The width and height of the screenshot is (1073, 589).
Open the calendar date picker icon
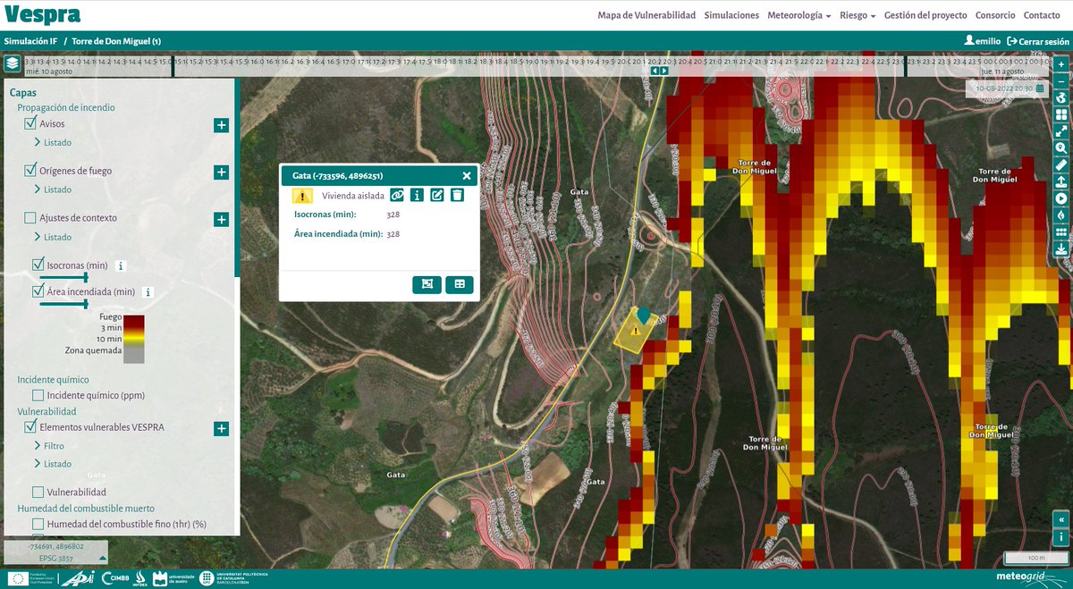(1040, 88)
